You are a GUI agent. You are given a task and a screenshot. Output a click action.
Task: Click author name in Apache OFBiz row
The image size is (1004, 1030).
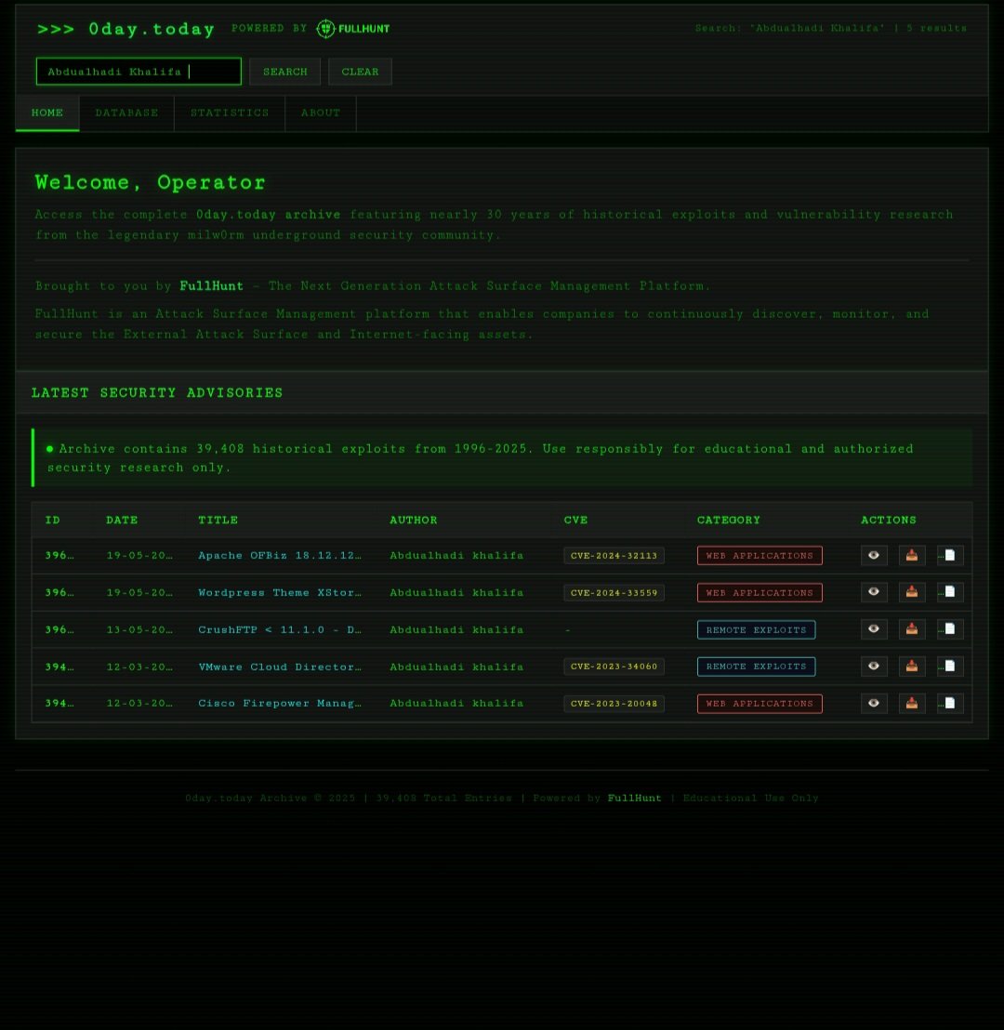coord(456,555)
